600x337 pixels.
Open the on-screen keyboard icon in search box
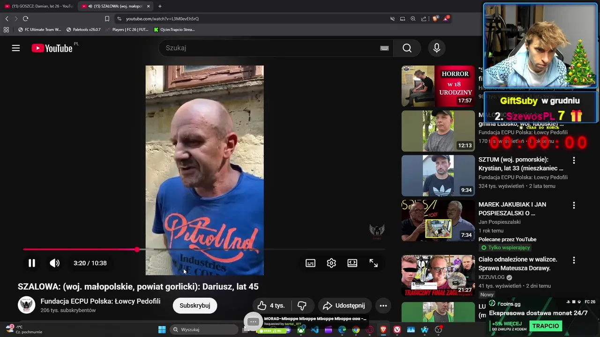pos(384,48)
